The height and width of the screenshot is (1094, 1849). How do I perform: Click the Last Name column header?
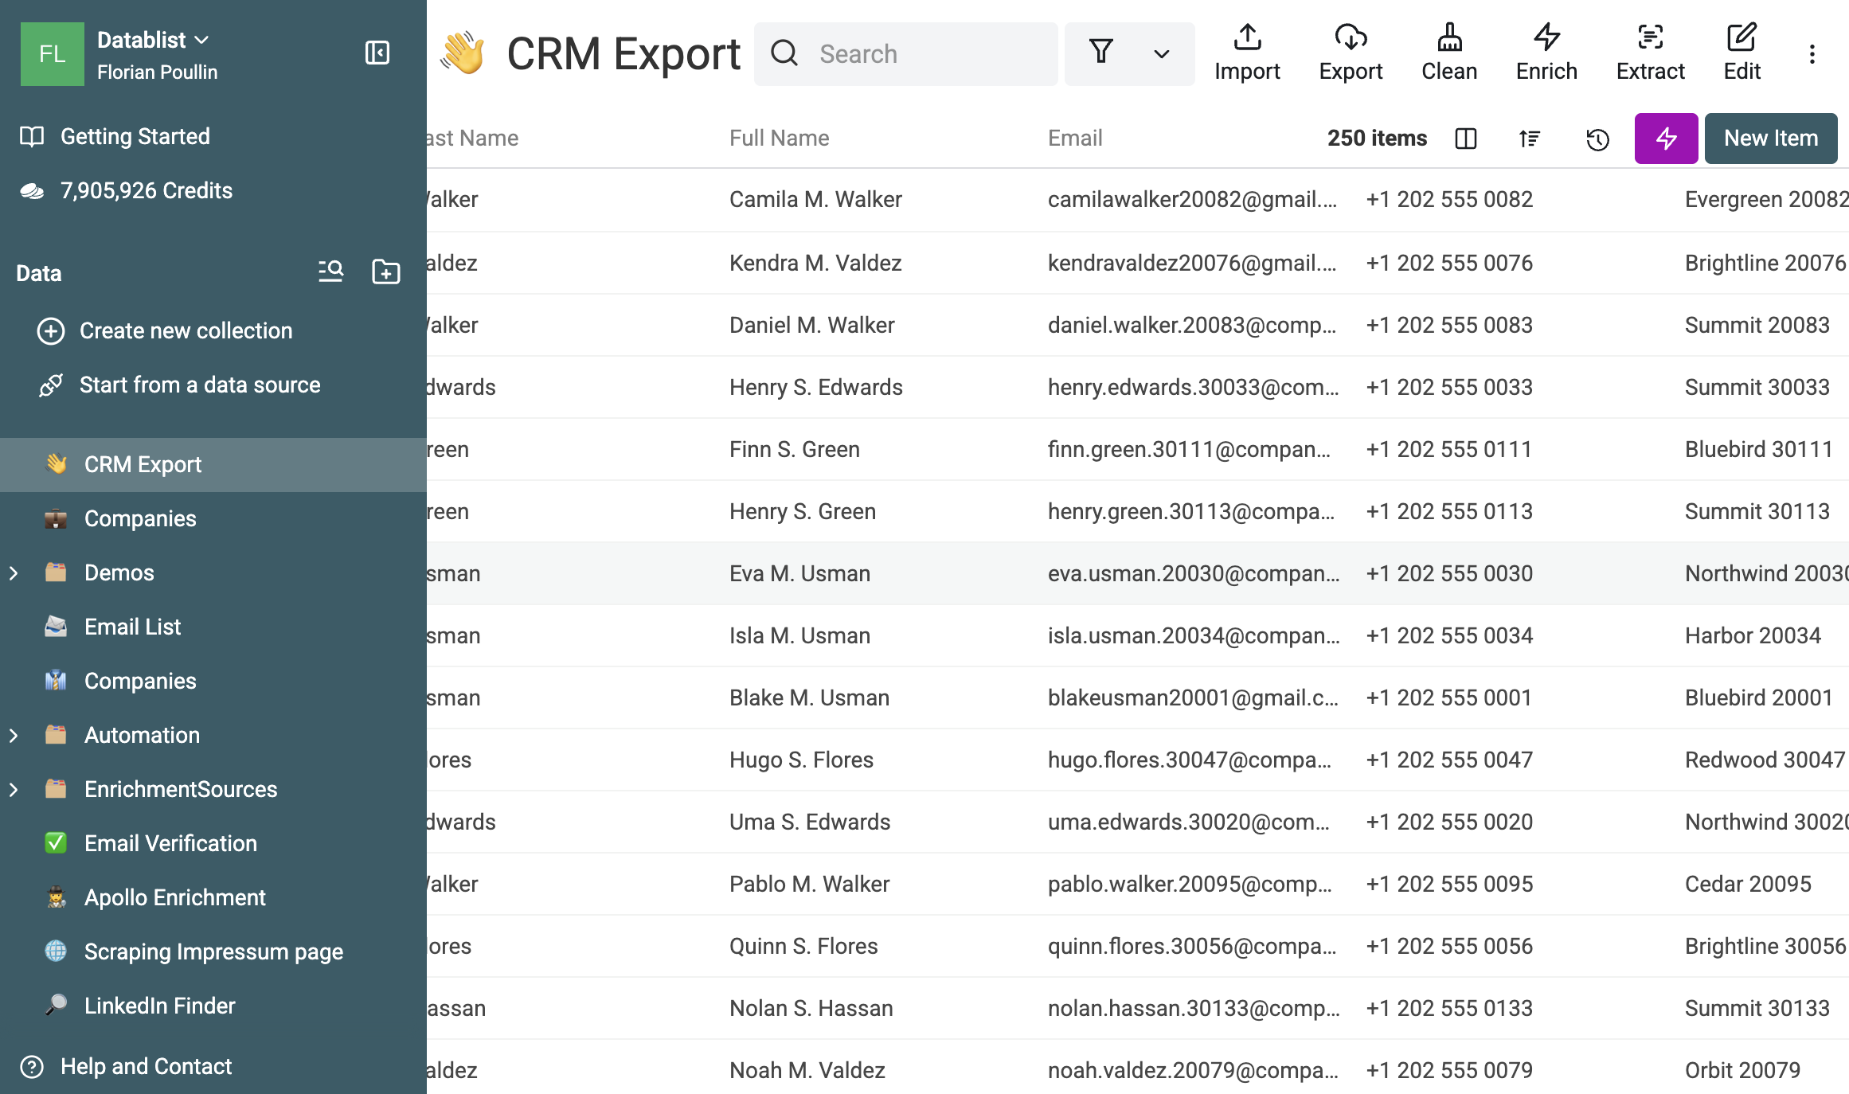473,139
